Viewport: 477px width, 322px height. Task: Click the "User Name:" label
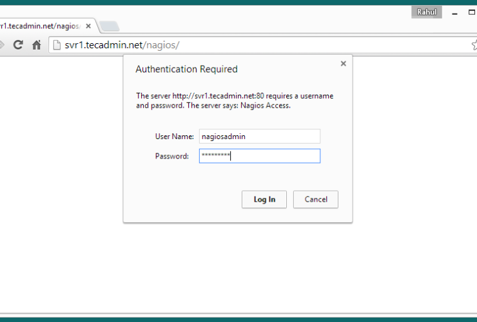pyautogui.click(x=174, y=137)
